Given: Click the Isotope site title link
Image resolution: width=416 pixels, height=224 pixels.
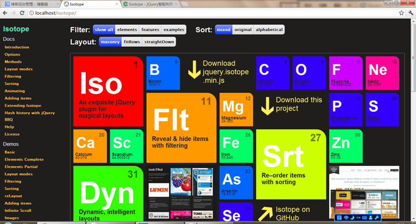Looking at the screenshot, I should 16,29.
